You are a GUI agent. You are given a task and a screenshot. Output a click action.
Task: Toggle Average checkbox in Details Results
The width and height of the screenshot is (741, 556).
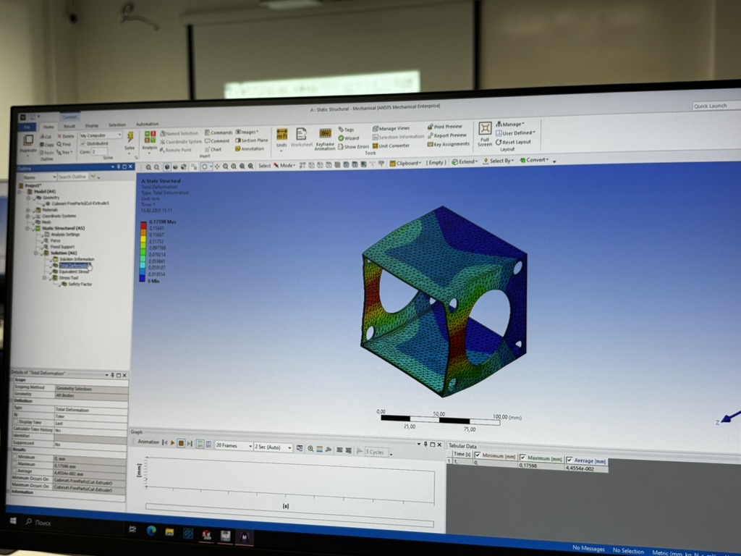click(x=14, y=471)
